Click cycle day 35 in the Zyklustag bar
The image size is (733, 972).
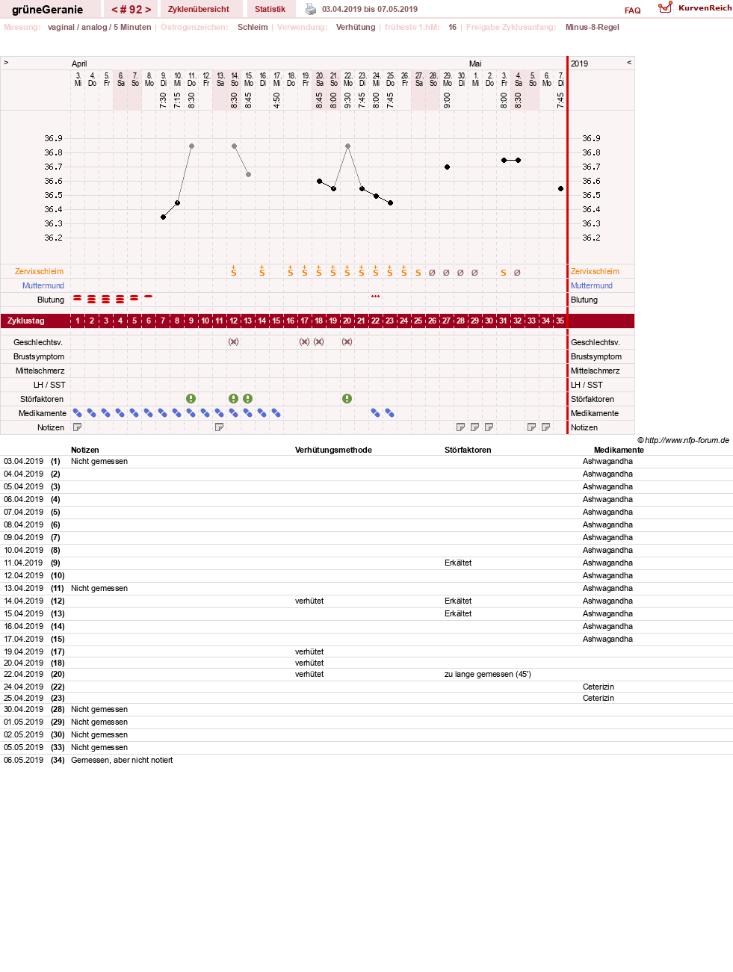click(560, 321)
